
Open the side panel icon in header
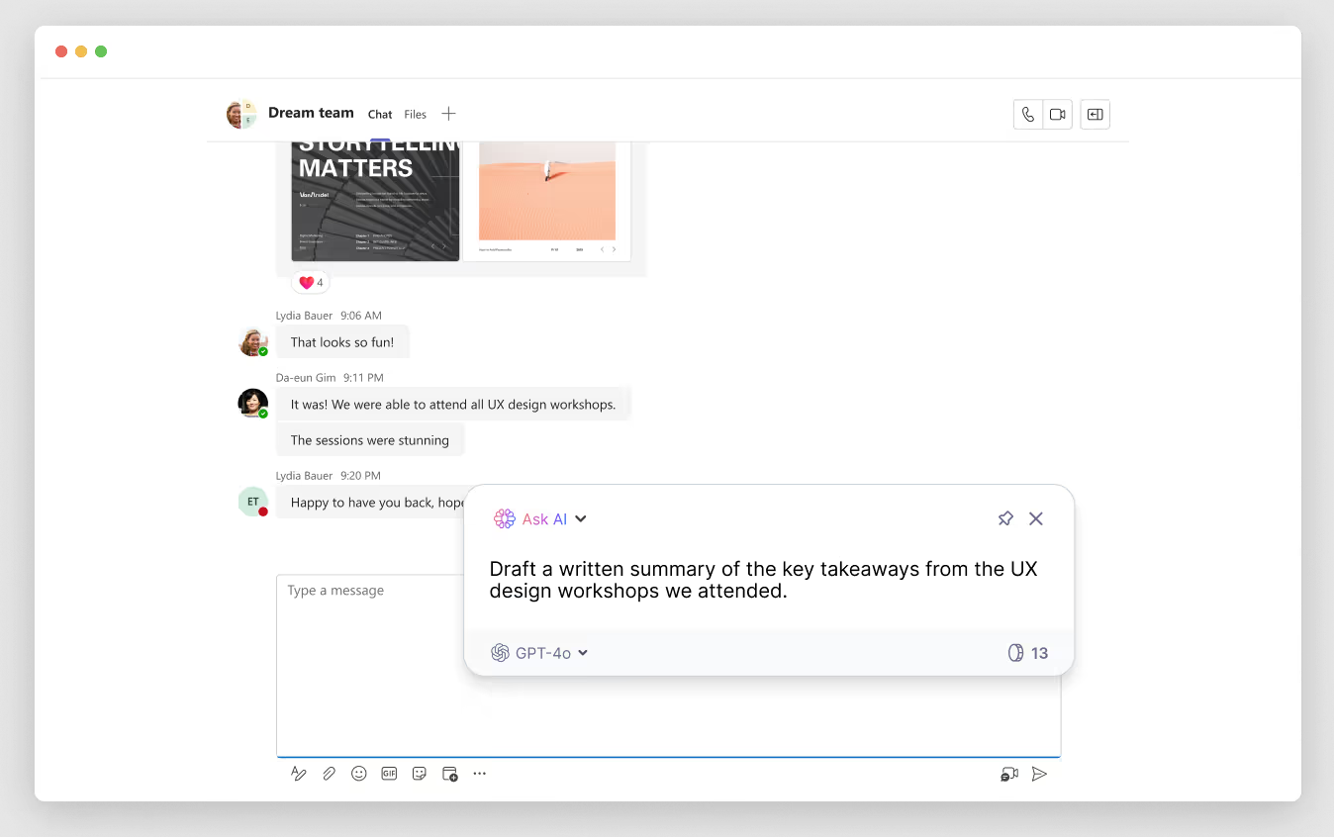[1095, 115]
